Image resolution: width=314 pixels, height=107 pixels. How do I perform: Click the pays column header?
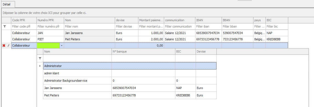click(259, 20)
